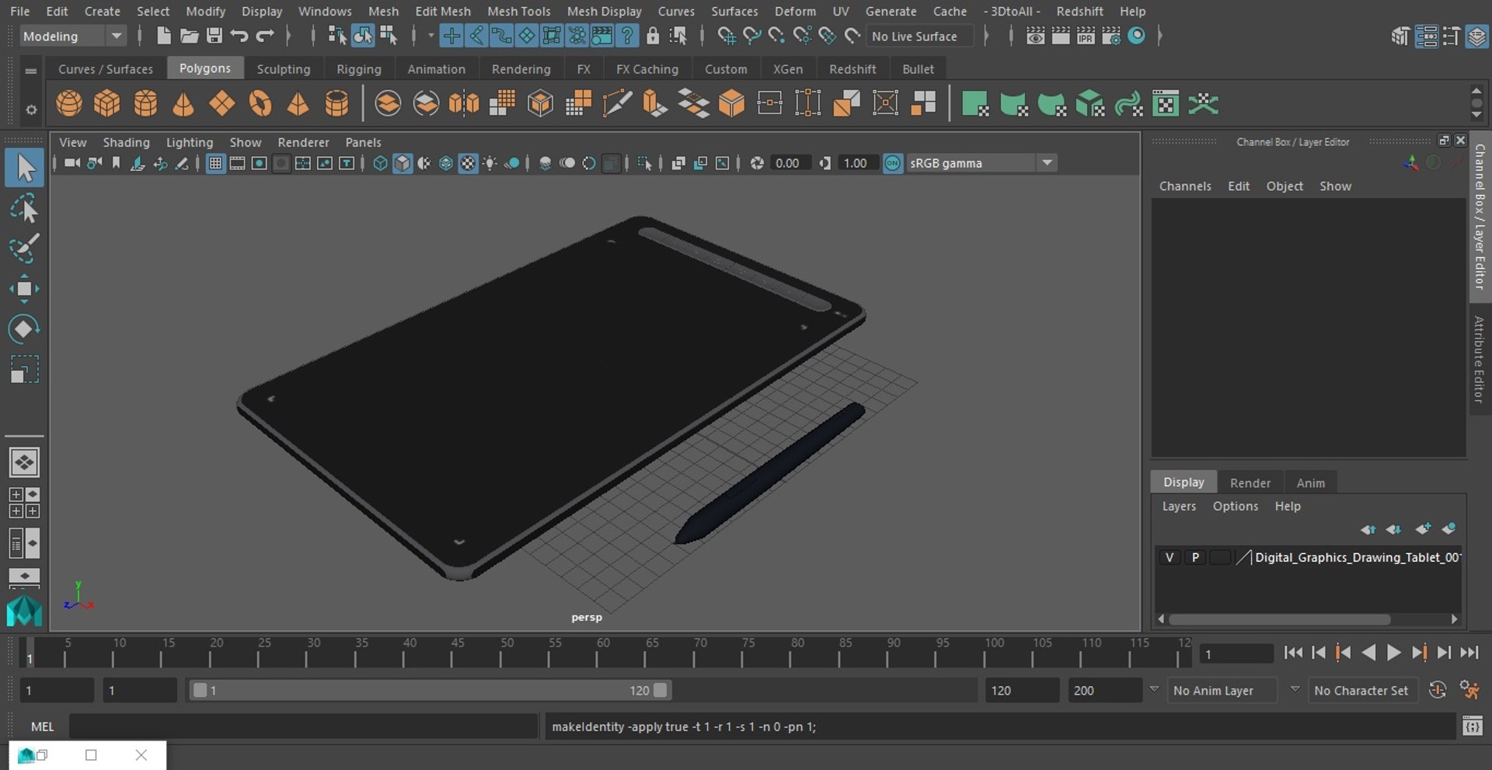Go to the end of playback range

[x=1469, y=653]
